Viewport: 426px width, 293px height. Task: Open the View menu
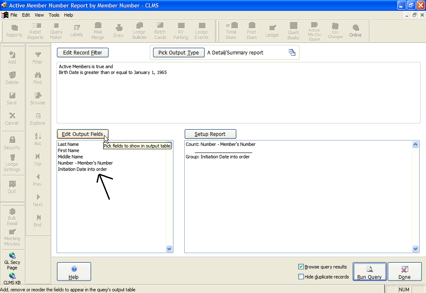point(39,15)
